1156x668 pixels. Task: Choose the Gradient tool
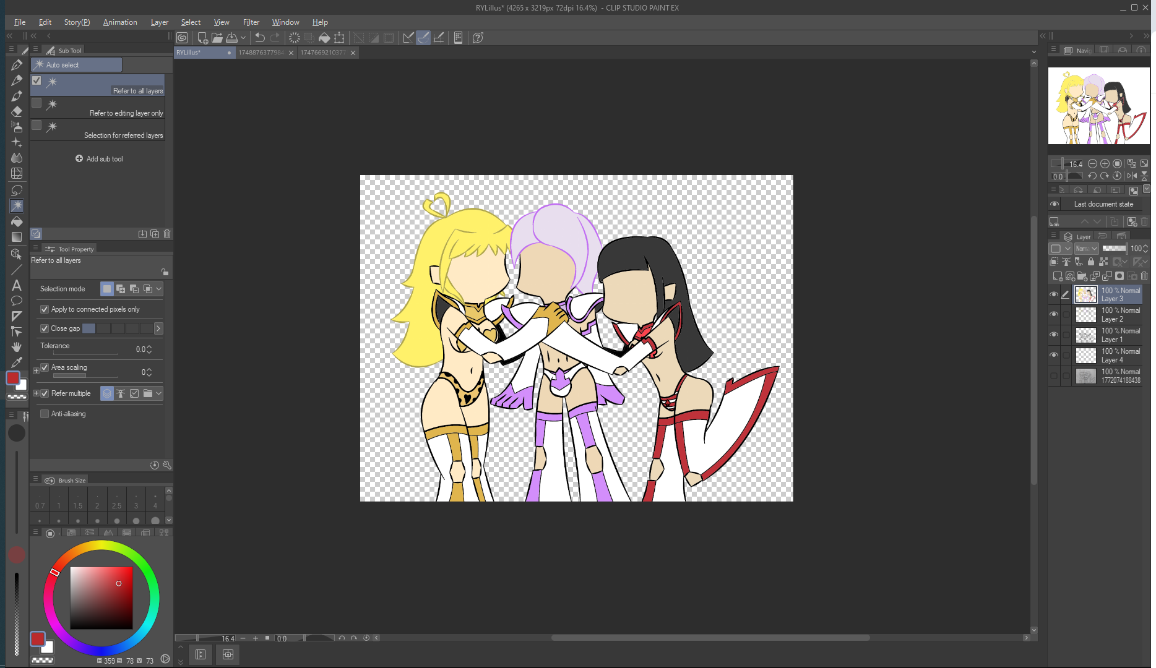pos(17,237)
